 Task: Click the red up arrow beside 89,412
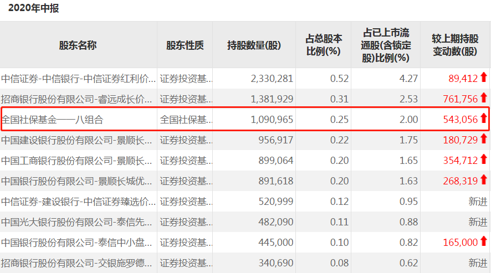[484, 78]
